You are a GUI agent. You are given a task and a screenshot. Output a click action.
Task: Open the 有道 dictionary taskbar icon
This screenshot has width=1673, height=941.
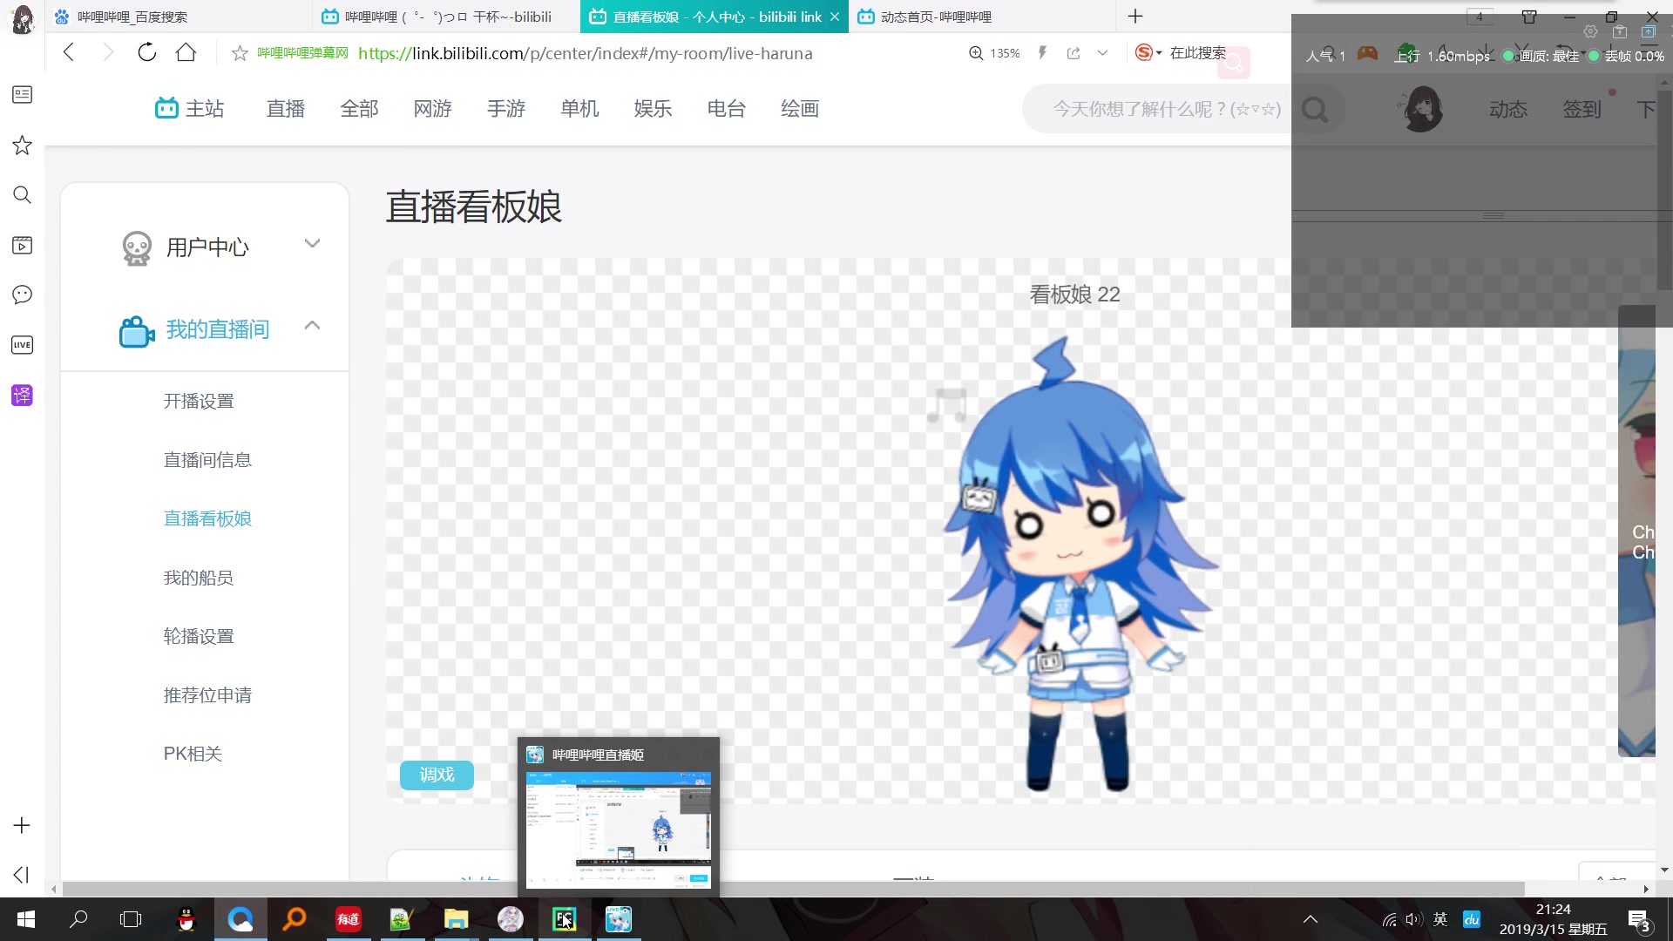tap(349, 919)
